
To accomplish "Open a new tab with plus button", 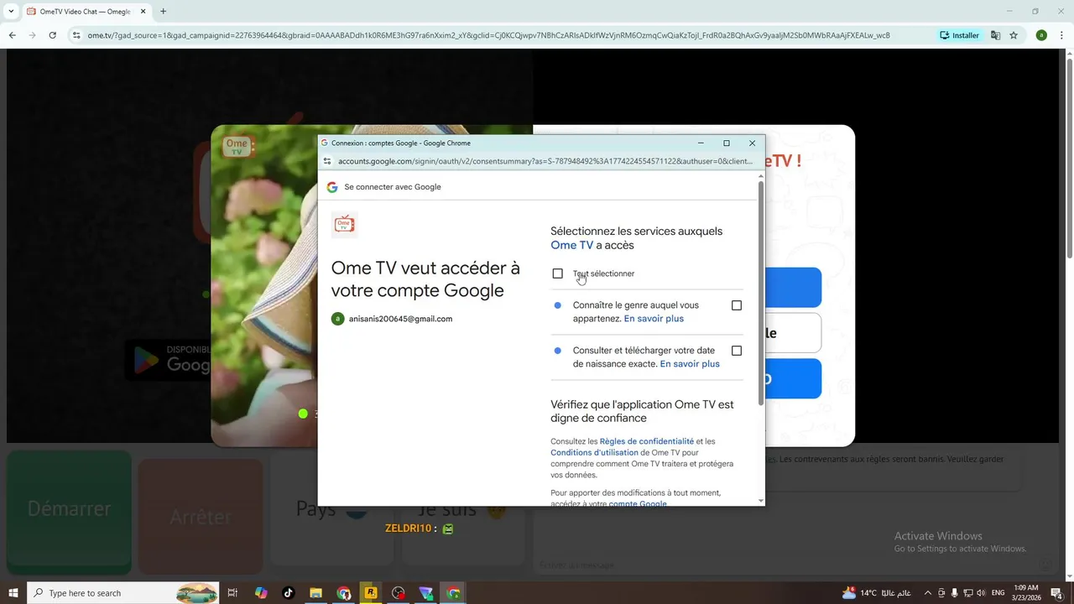I will [163, 12].
